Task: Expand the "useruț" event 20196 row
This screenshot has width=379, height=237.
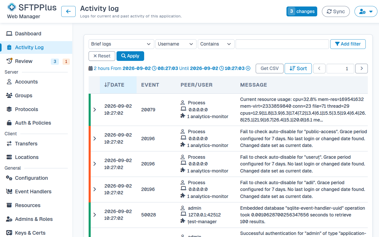Action: click(x=95, y=164)
